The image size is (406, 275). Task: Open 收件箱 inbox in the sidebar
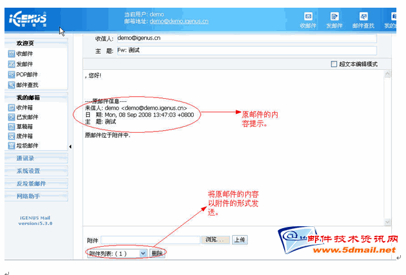pyautogui.click(x=28, y=108)
